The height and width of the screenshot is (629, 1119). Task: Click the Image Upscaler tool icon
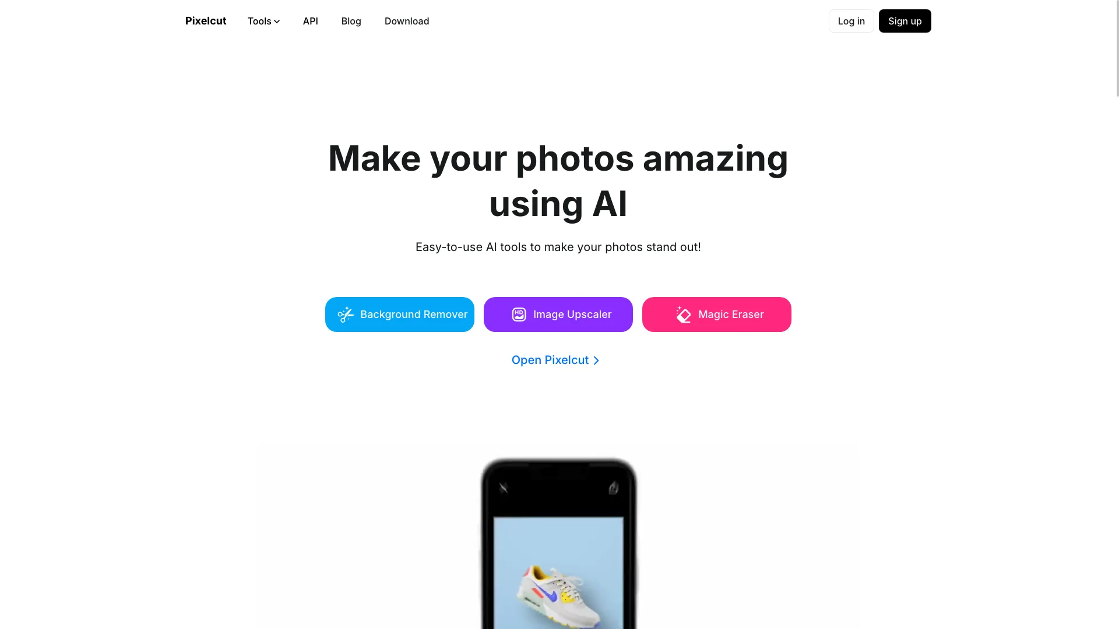[519, 314]
